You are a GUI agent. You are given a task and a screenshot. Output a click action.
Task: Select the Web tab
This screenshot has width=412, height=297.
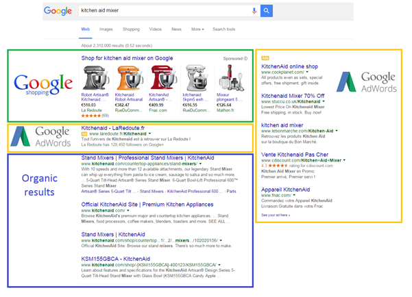(x=86, y=29)
